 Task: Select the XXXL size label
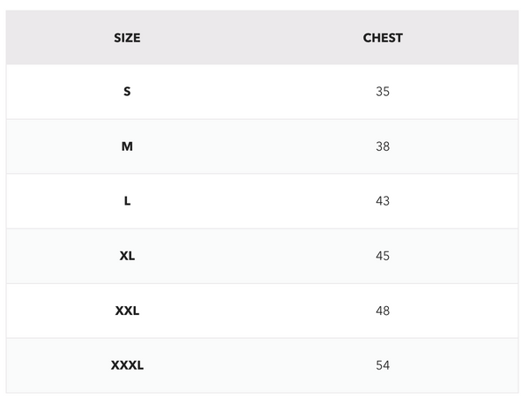click(x=127, y=365)
